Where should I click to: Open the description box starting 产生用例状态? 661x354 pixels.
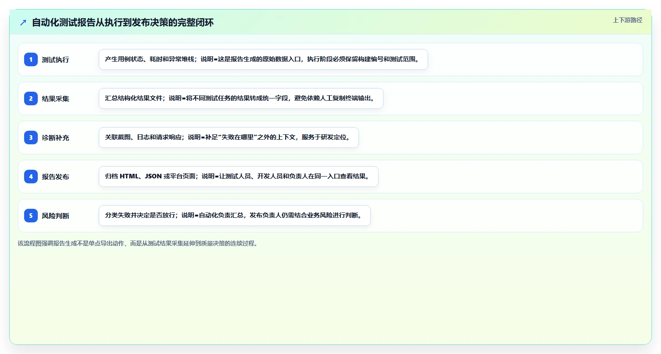click(x=263, y=59)
